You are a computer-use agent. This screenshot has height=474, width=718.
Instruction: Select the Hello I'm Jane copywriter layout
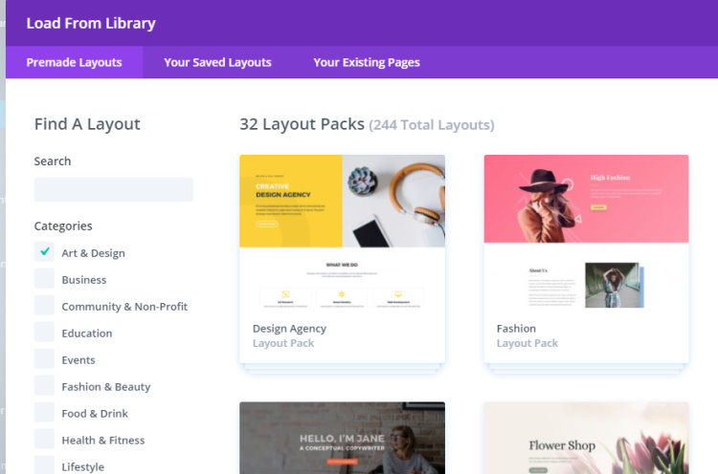[x=342, y=438]
